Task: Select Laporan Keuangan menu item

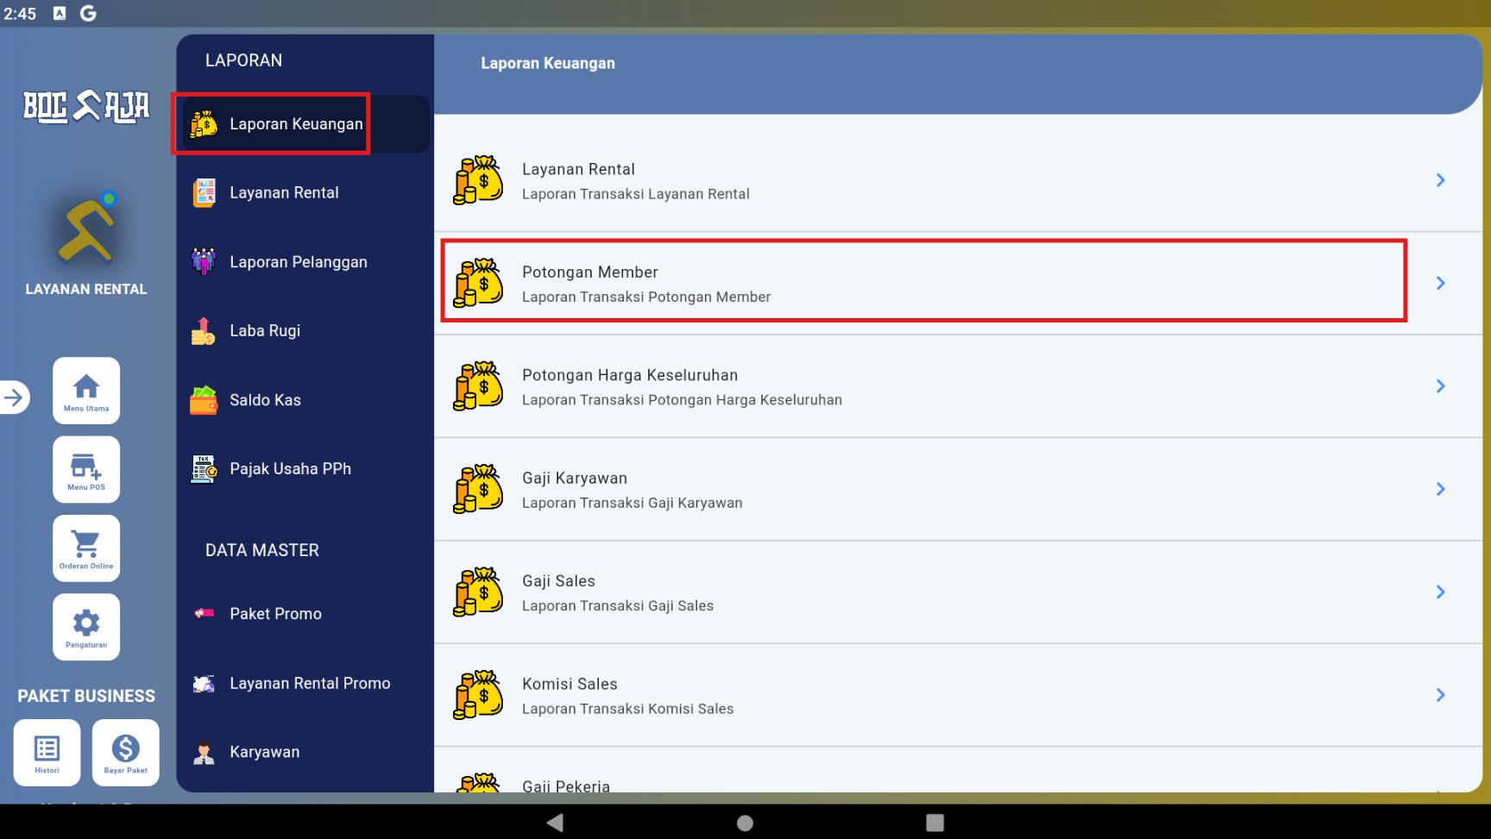Action: click(303, 124)
